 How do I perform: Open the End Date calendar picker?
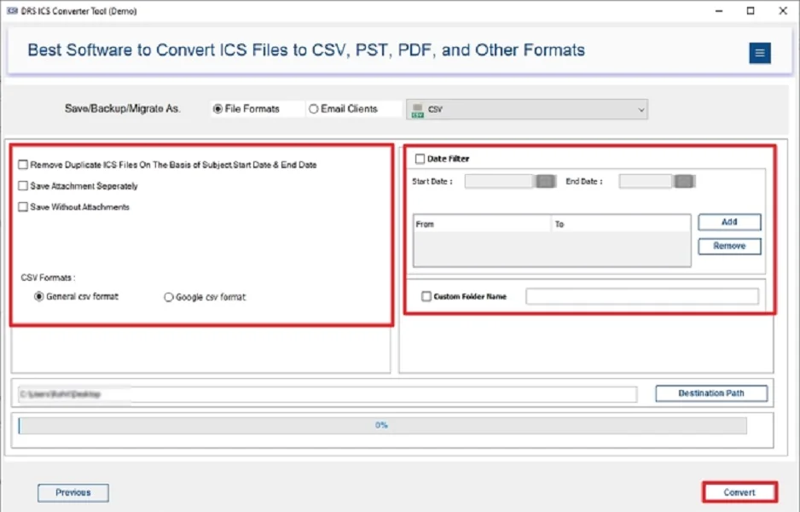(683, 181)
